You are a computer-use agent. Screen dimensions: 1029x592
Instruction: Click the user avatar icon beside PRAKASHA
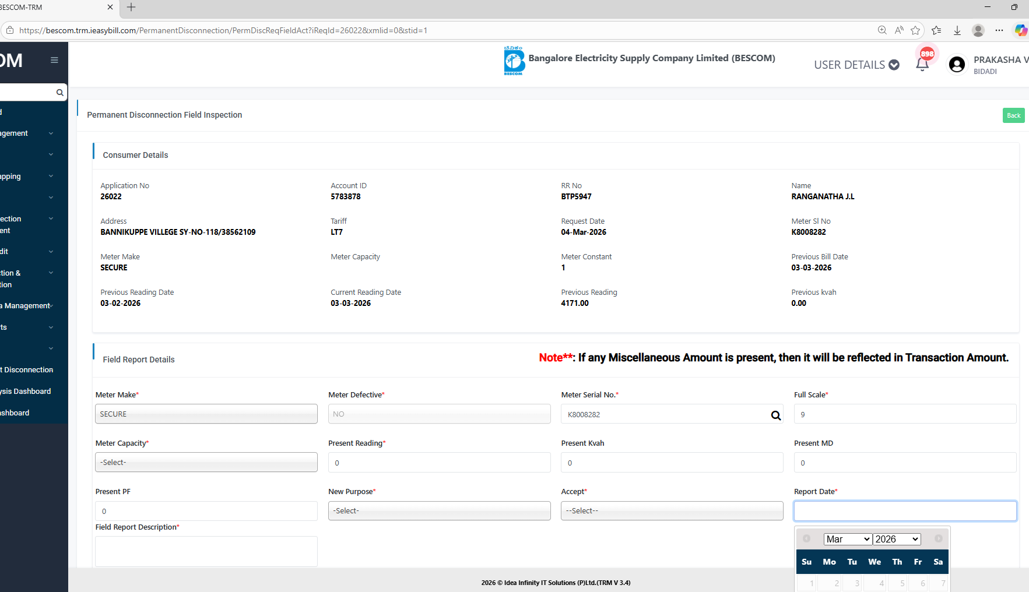click(x=957, y=64)
